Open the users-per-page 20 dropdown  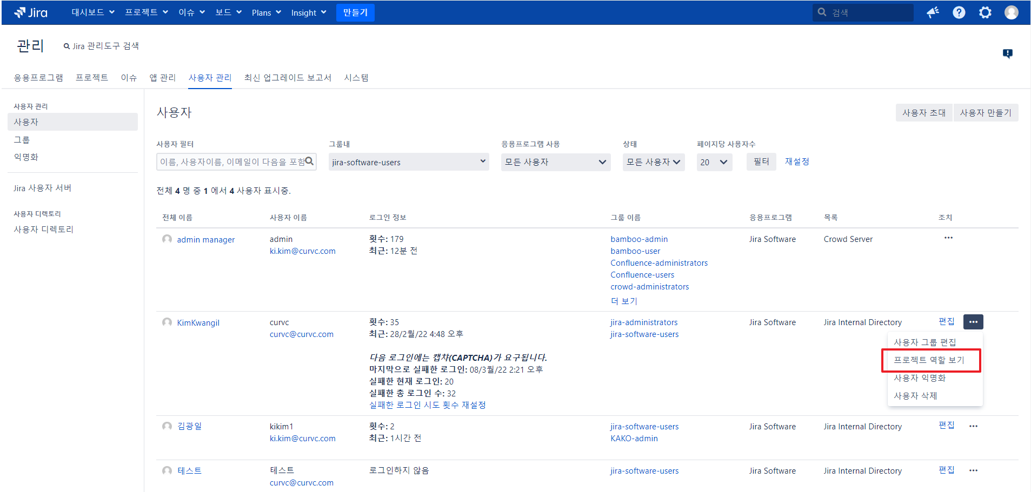[x=714, y=162]
